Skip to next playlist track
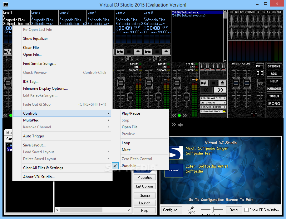This screenshot has width=286, height=219. point(220,90)
